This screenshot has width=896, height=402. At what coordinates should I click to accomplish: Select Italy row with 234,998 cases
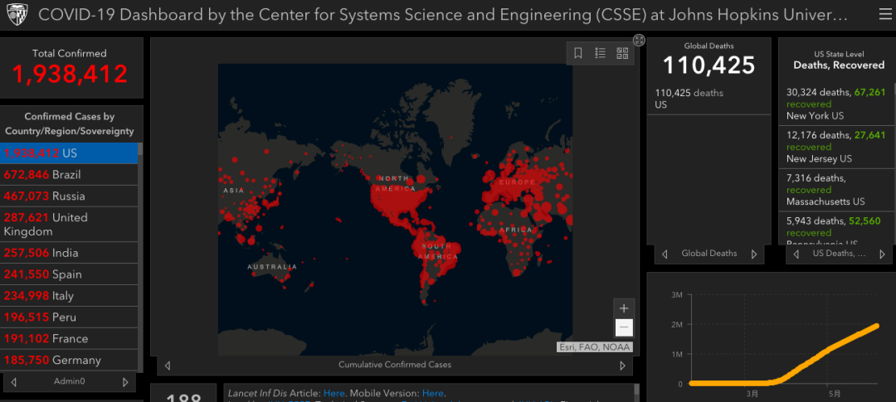click(x=69, y=296)
